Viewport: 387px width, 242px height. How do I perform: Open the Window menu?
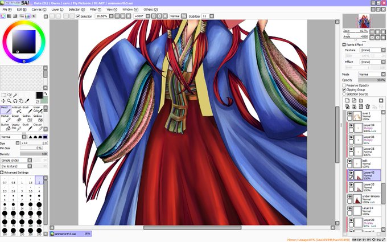pyautogui.click(x=130, y=9)
